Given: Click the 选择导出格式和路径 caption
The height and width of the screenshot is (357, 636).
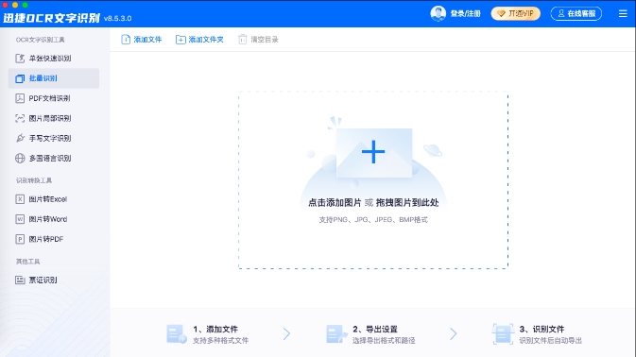Looking at the screenshot, I should (x=384, y=341).
